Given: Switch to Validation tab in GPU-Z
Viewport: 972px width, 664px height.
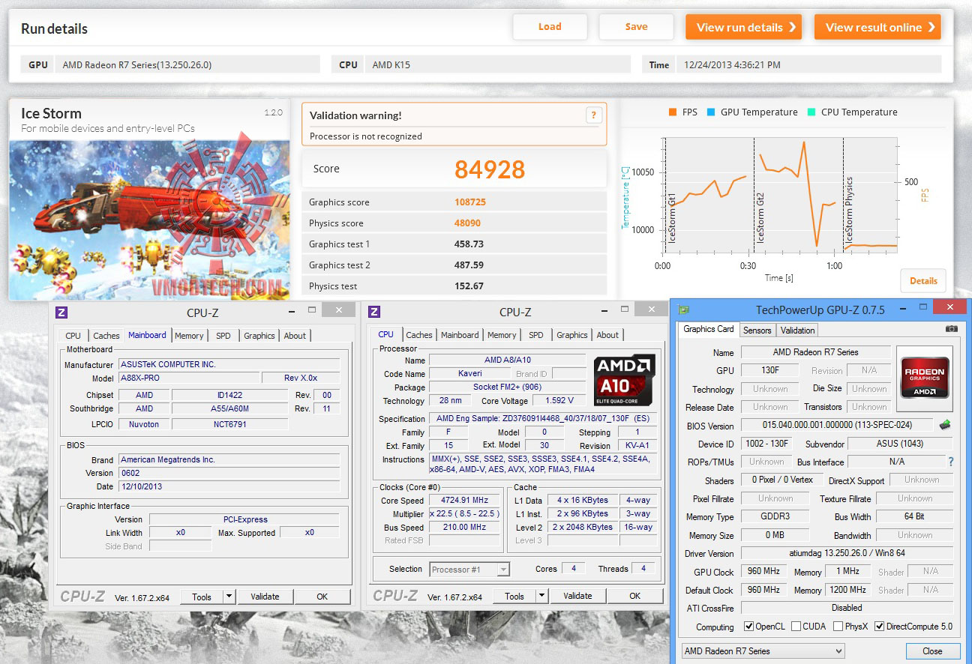Looking at the screenshot, I should point(797,331).
